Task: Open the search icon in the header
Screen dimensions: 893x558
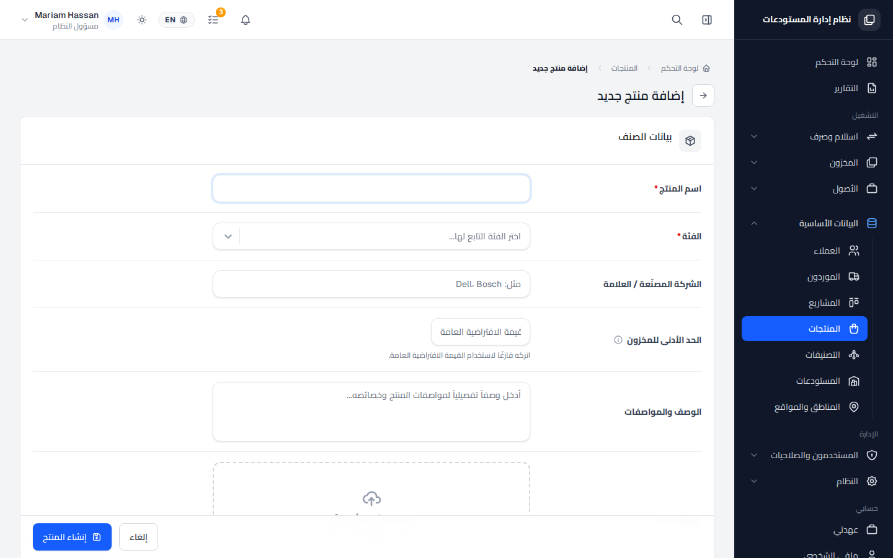Action: (677, 20)
